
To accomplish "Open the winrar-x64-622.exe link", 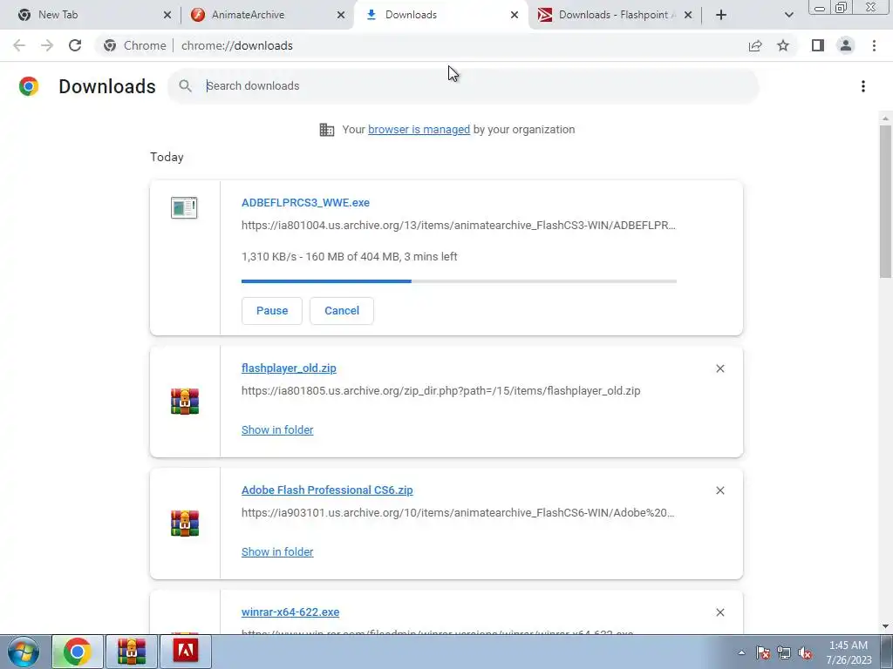I will pyautogui.click(x=290, y=612).
